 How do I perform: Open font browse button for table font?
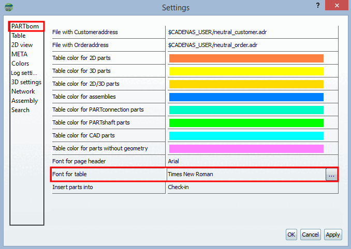coord(331,175)
